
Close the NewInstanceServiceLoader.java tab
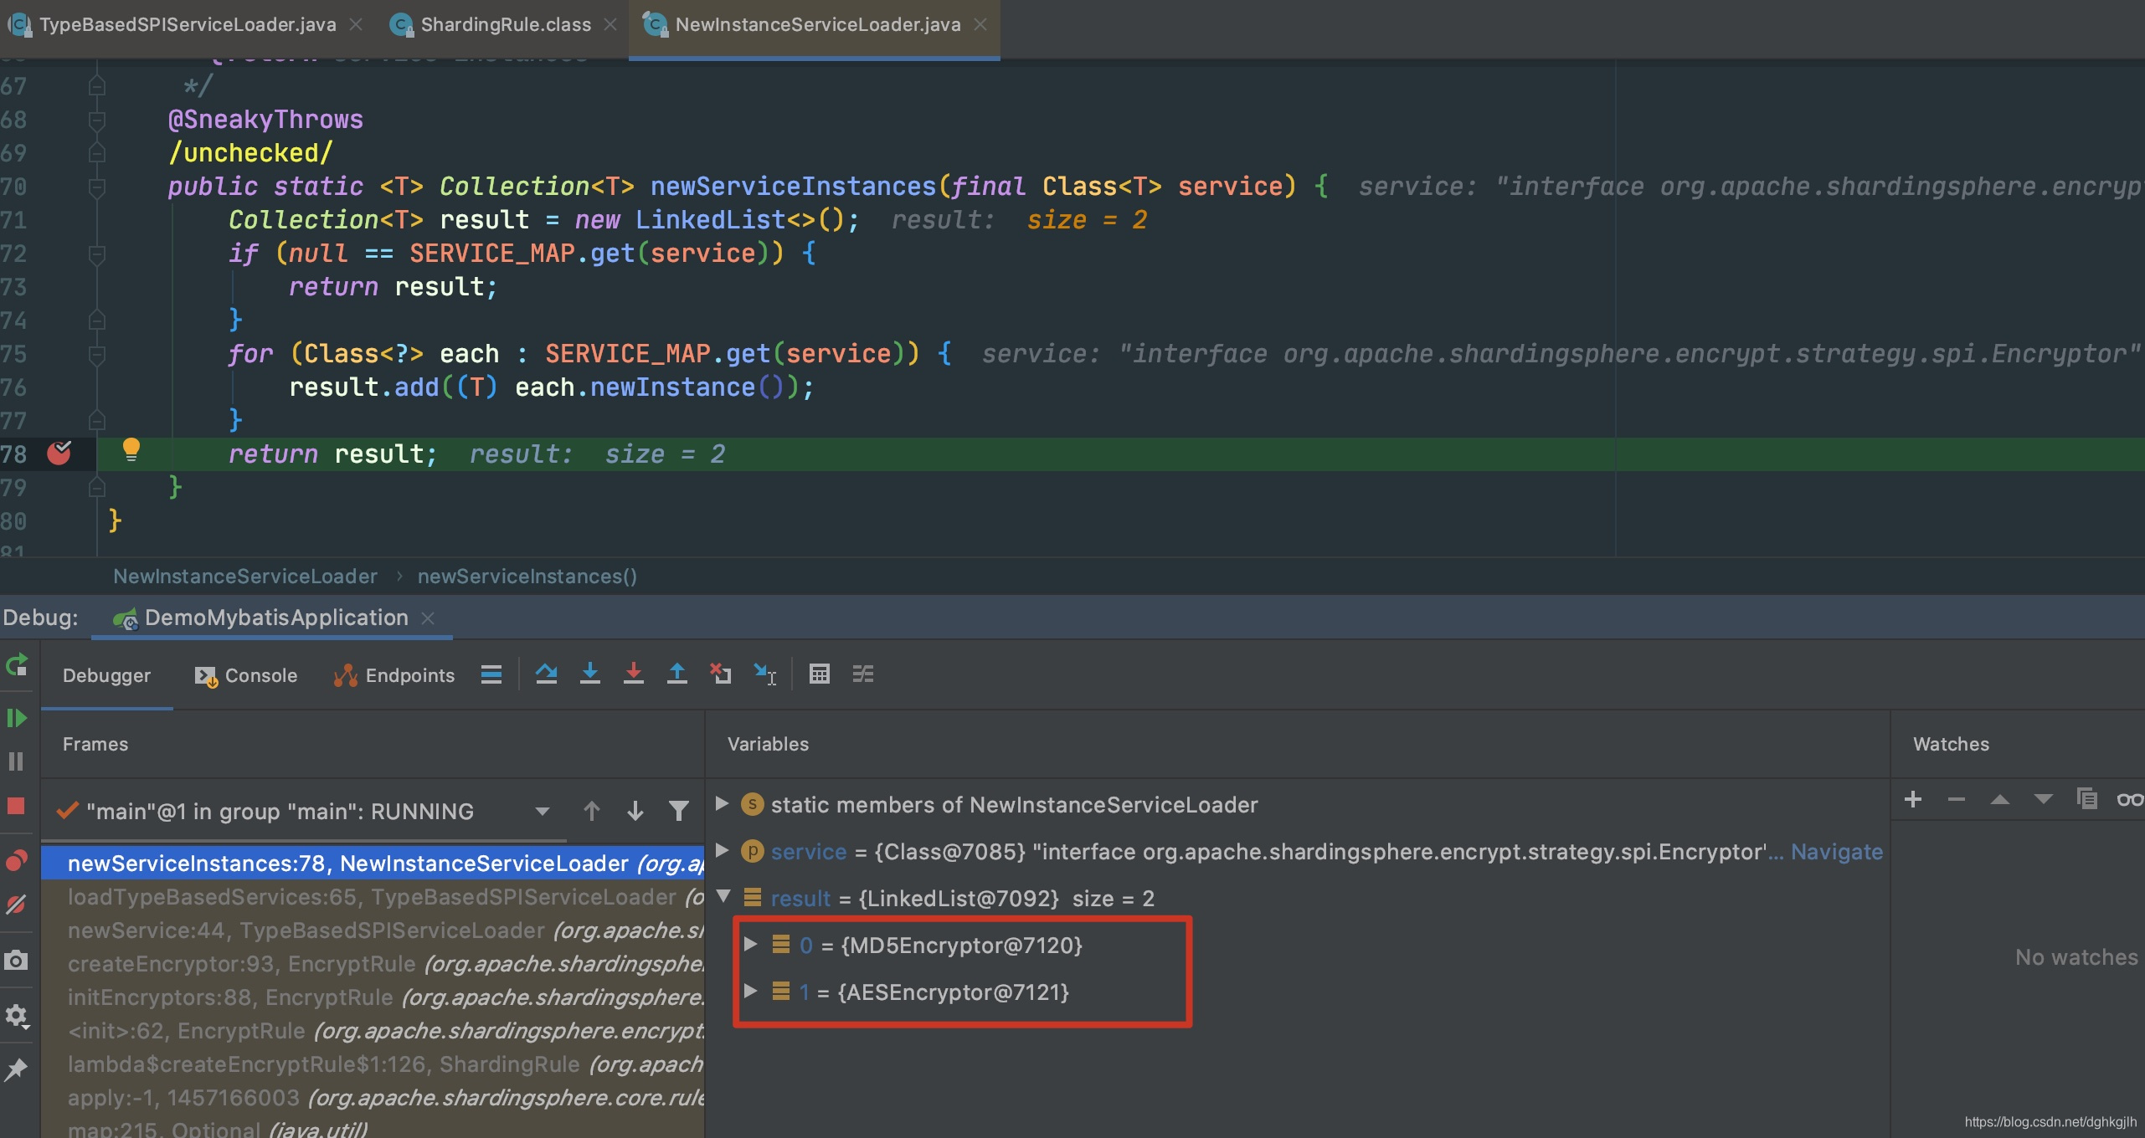[x=980, y=25]
